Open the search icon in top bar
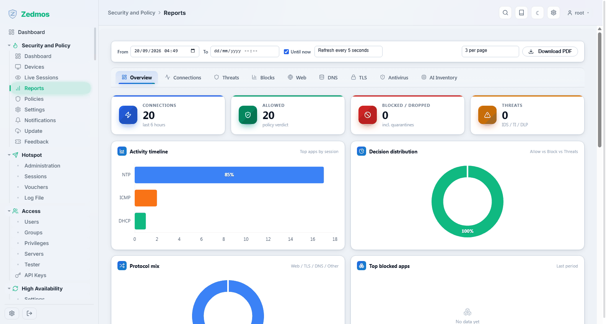606x324 pixels. coord(505,13)
